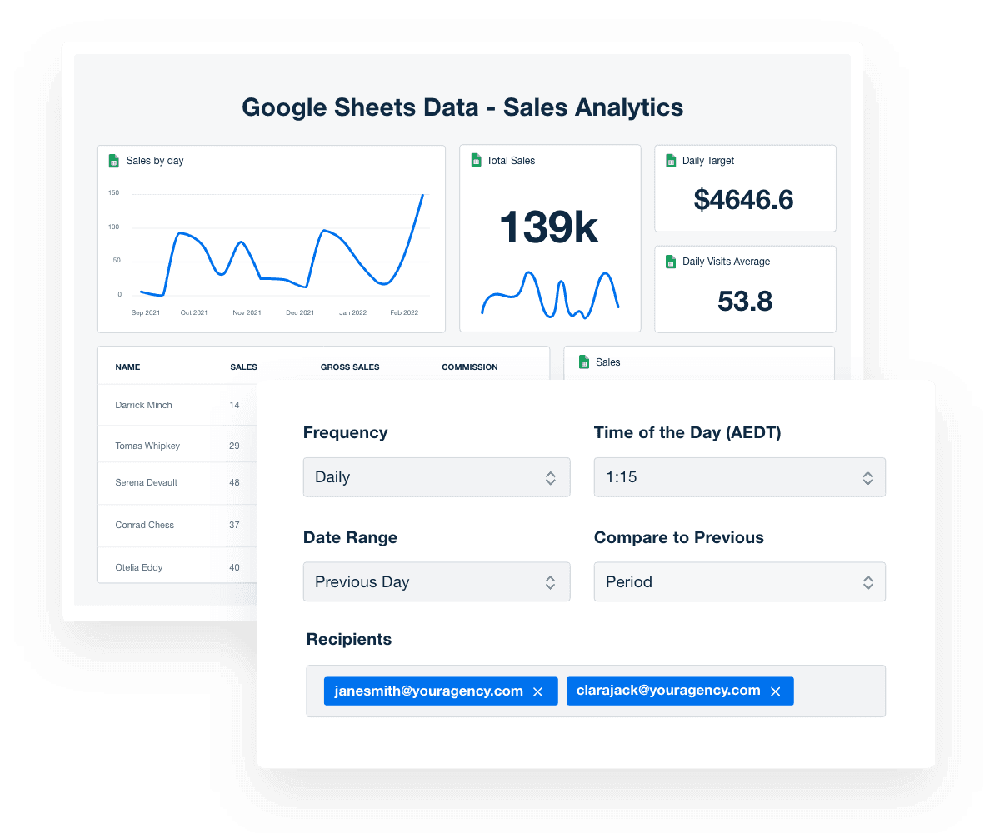This screenshot has height=833, width=1000.
Task: Select the clarajack@youragency.com recipient chip
Action: (671, 691)
